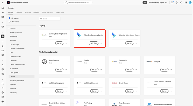Select the Loyalty category
This screenshot has width=193, height=106.
point(22,77)
